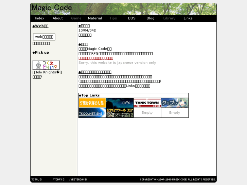Select the Library menu item

coord(169,18)
